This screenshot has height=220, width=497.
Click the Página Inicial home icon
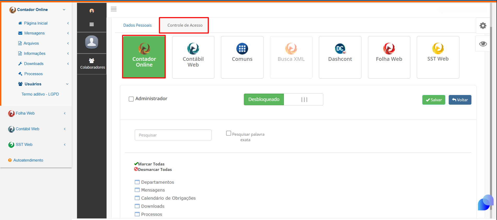click(20, 23)
